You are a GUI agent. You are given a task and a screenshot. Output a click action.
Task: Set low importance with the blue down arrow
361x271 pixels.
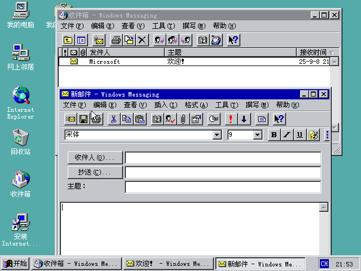[x=244, y=119]
